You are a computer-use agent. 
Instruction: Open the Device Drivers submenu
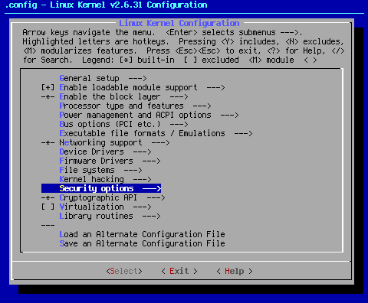[x=105, y=151]
